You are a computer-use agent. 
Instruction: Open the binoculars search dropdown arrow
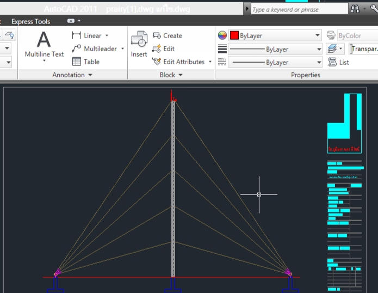[364, 9]
